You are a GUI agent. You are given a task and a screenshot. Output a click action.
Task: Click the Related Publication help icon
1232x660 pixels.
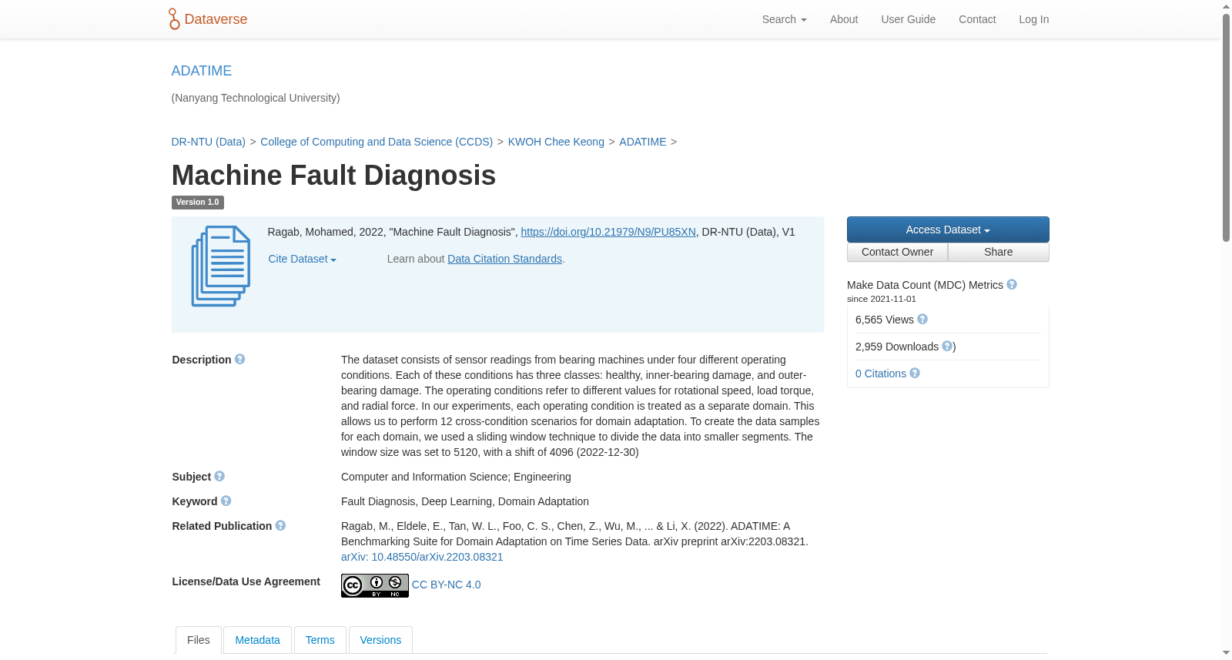pos(281,526)
